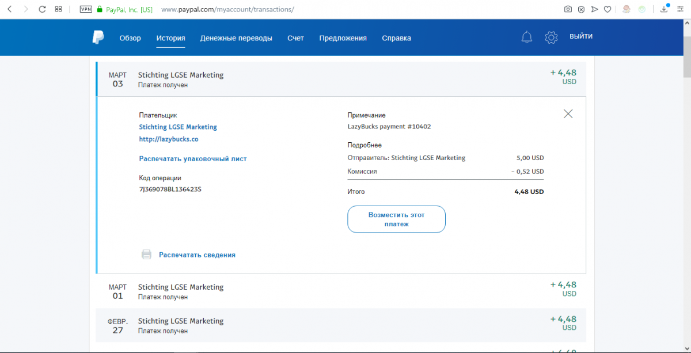Click the note text LazyBucks payment #10402

[389, 127]
